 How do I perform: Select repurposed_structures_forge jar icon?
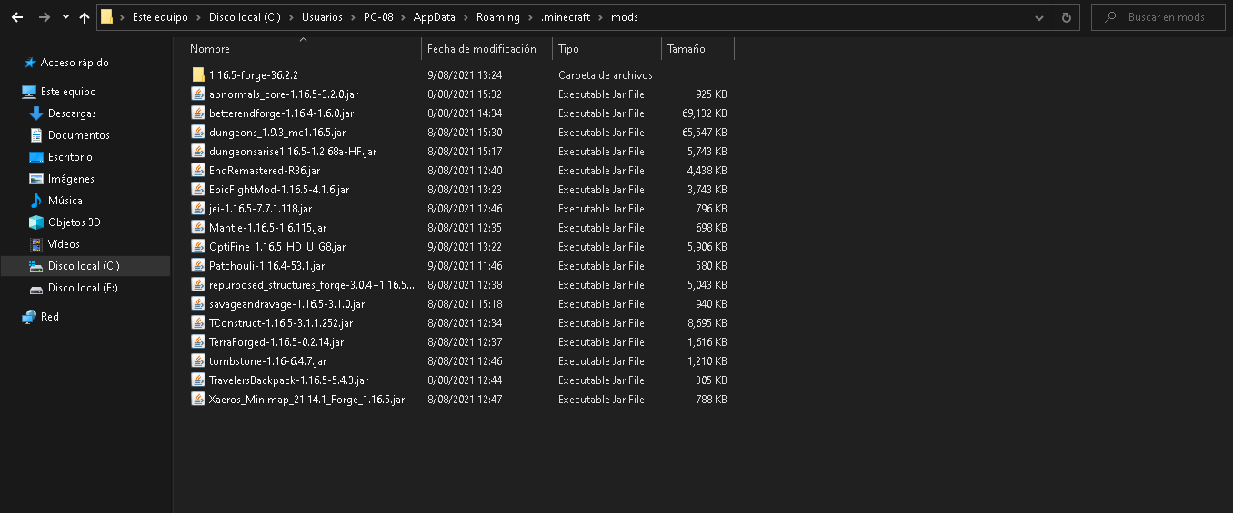point(198,284)
